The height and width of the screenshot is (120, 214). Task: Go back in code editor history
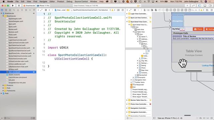point(49,10)
